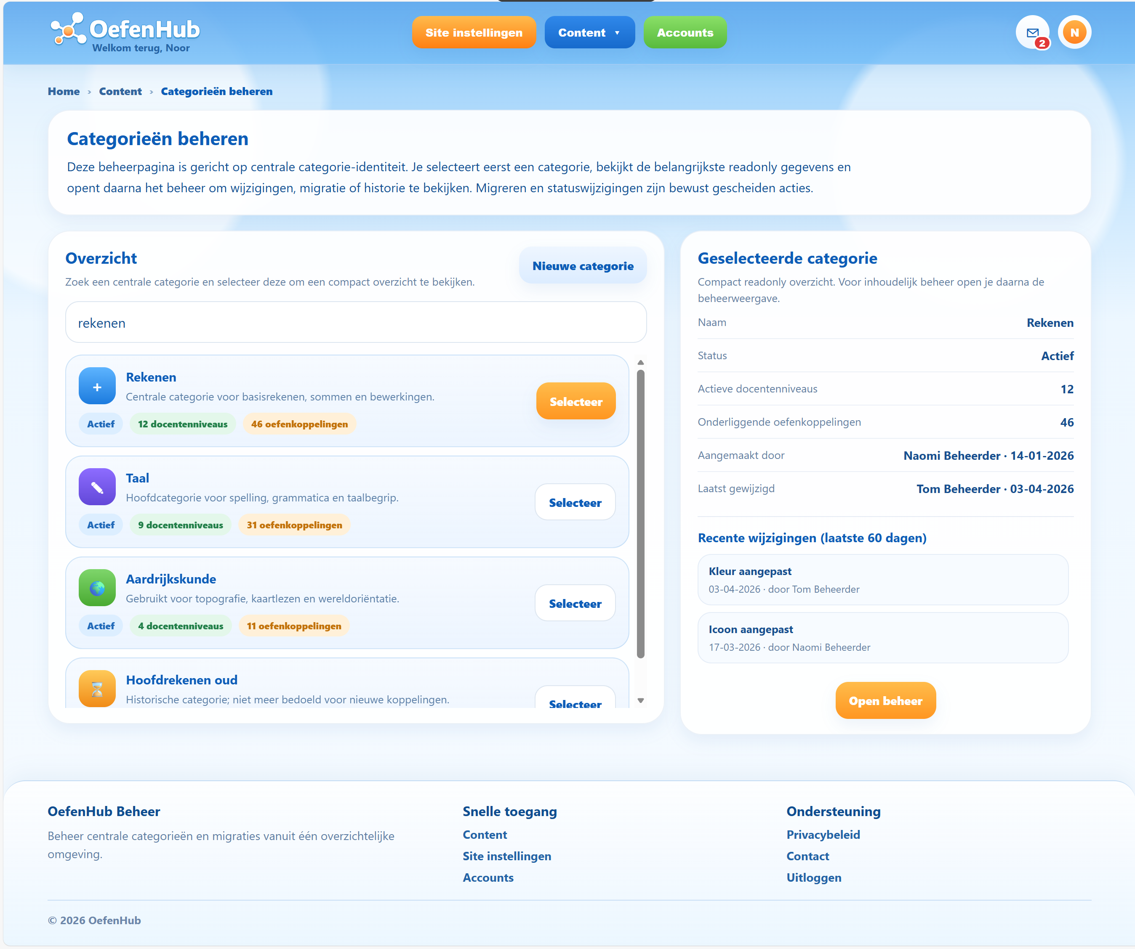This screenshot has width=1135, height=949.
Task: Click the Aardrijkskunde category title
Action: pos(171,580)
